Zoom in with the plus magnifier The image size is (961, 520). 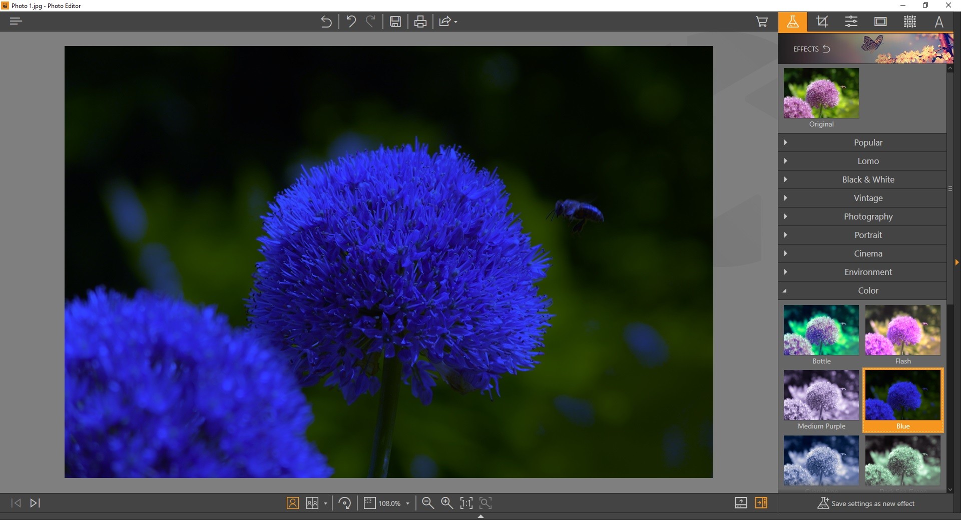pyautogui.click(x=447, y=503)
